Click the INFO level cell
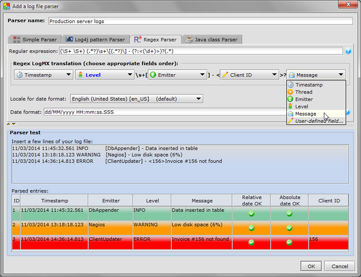This screenshot has width=361, height=277. (152, 214)
